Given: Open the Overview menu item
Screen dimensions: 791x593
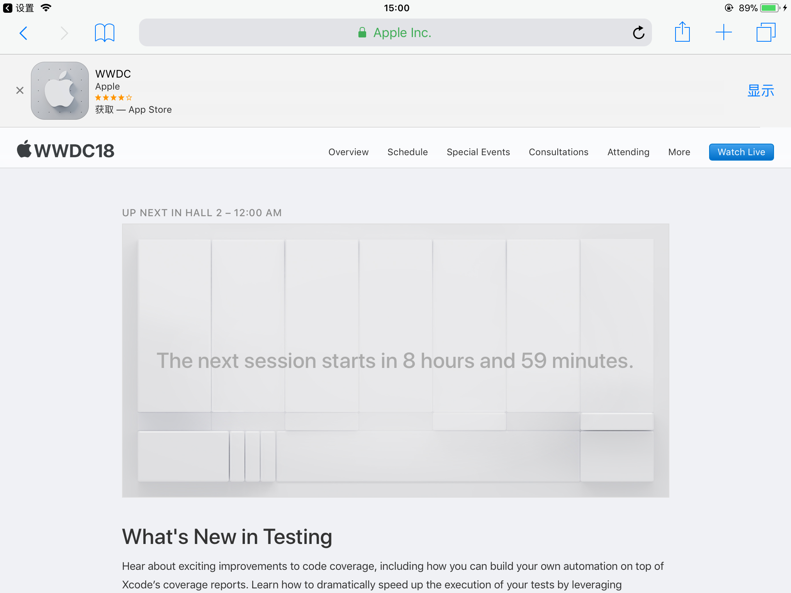Looking at the screenshot, I should [x=348, y=152].
